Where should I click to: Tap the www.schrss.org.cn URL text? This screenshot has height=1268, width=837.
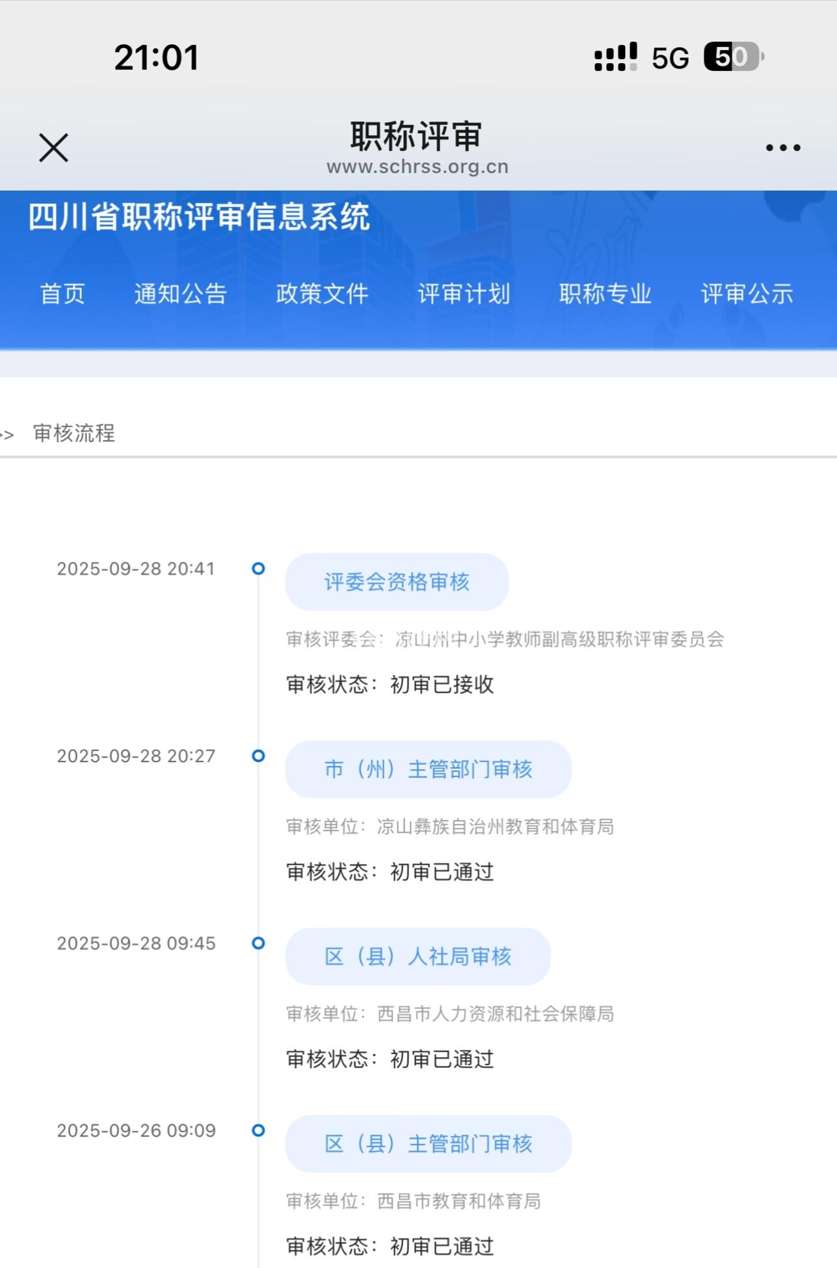point(418,167)
